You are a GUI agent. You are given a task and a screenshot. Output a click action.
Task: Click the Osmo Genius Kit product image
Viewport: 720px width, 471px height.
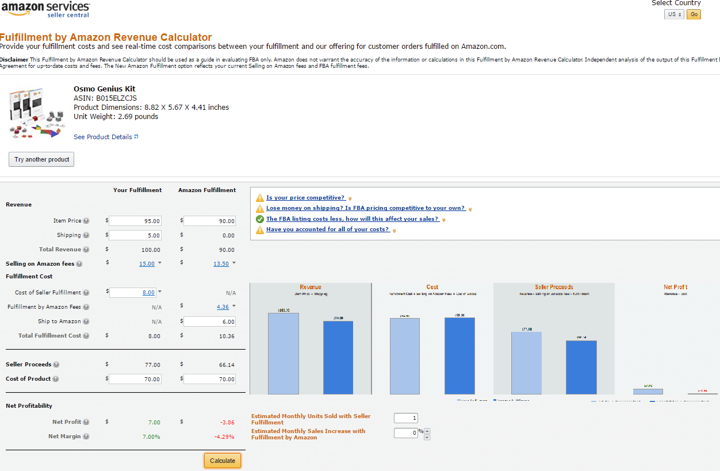click(37, 112)
